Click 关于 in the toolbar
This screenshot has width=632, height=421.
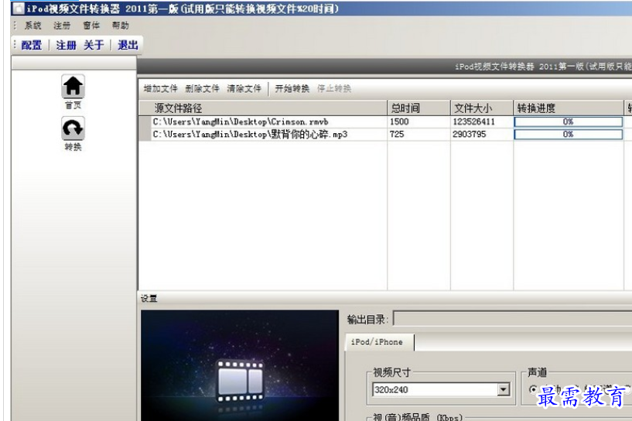click(x=94, y=45)
